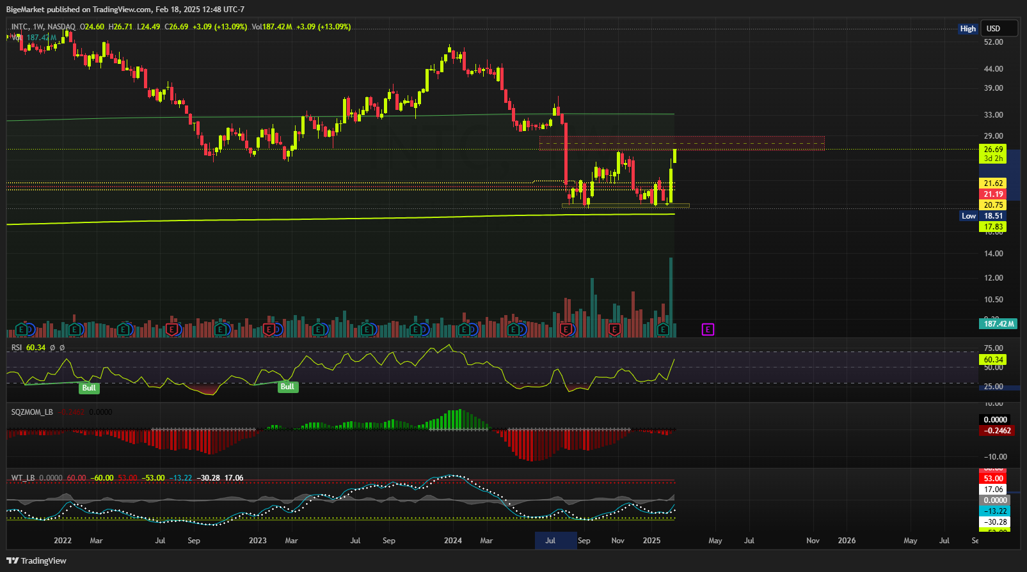The width and height of the screenshot is (1027, 572).
Task: Click the SQZMOM_LB indicator legend label
Action: pos(32,412)
